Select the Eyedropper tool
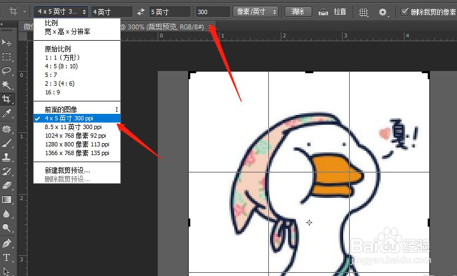This screenshot has height=276, width=457. [x=7, y=113]
